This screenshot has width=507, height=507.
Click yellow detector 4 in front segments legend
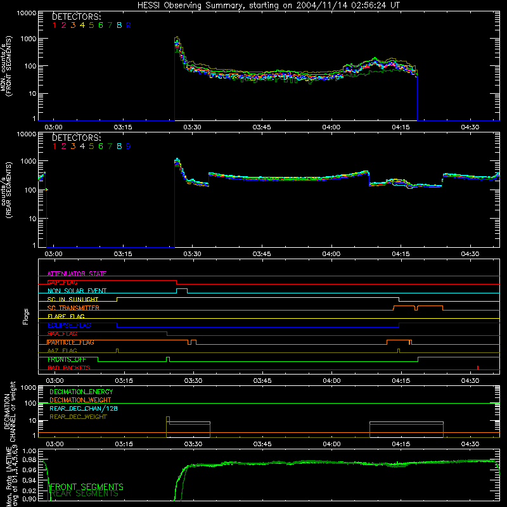click(82, 25)
